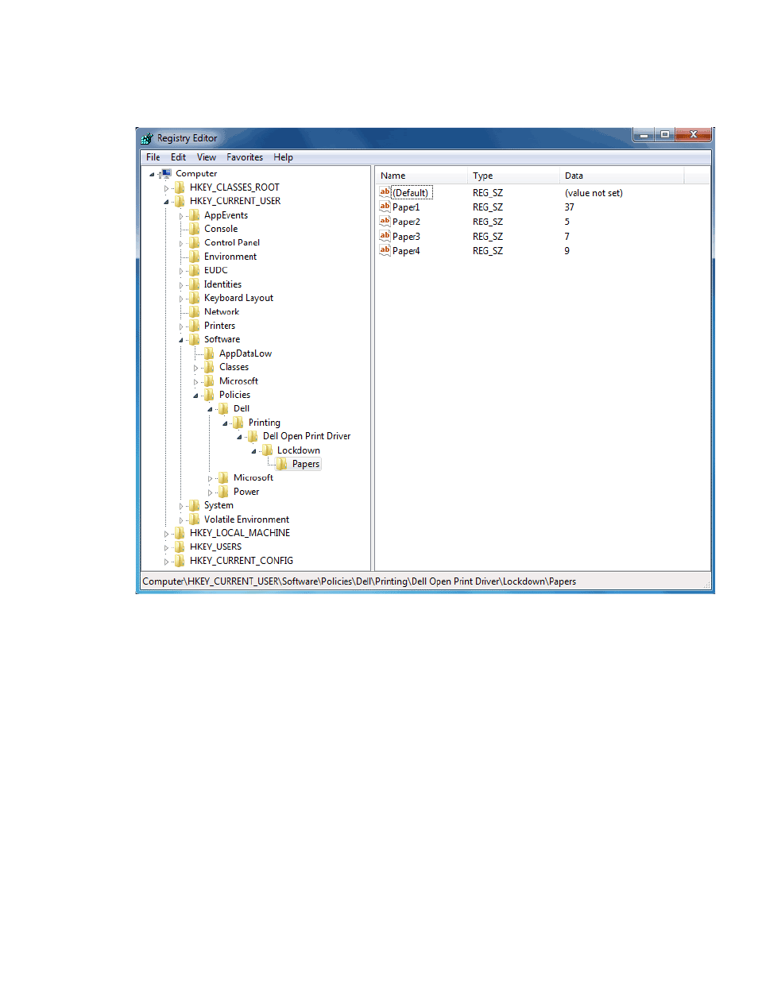Click the Paper2 string value icon

385,222
